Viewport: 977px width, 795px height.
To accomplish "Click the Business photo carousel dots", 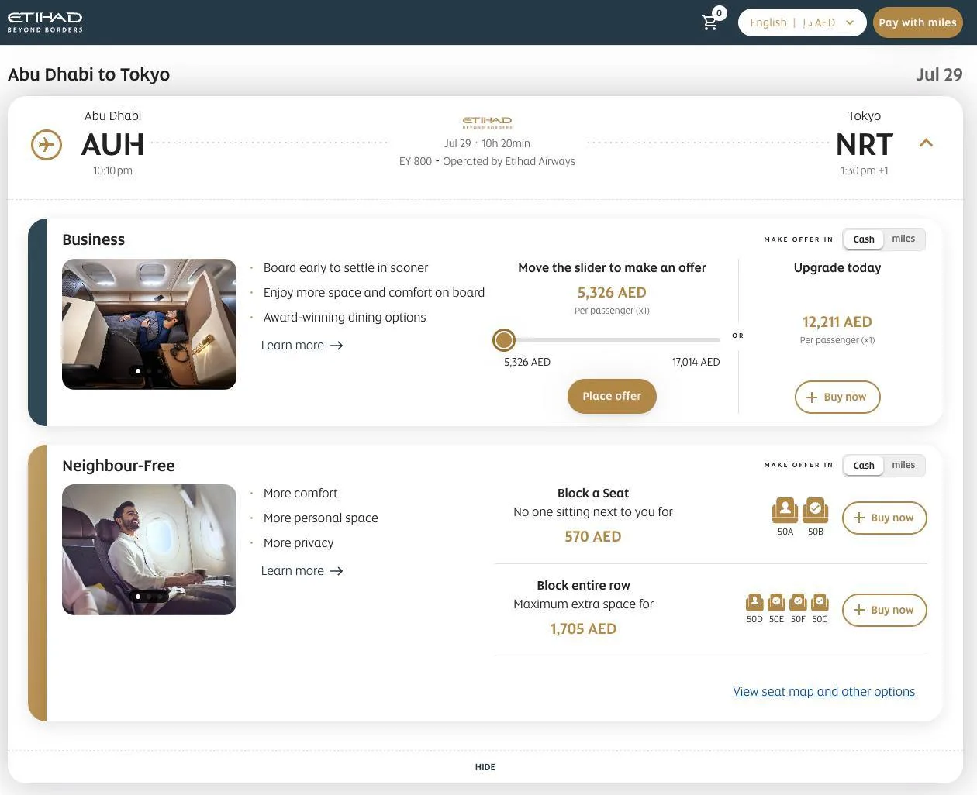I will point(149,371).
